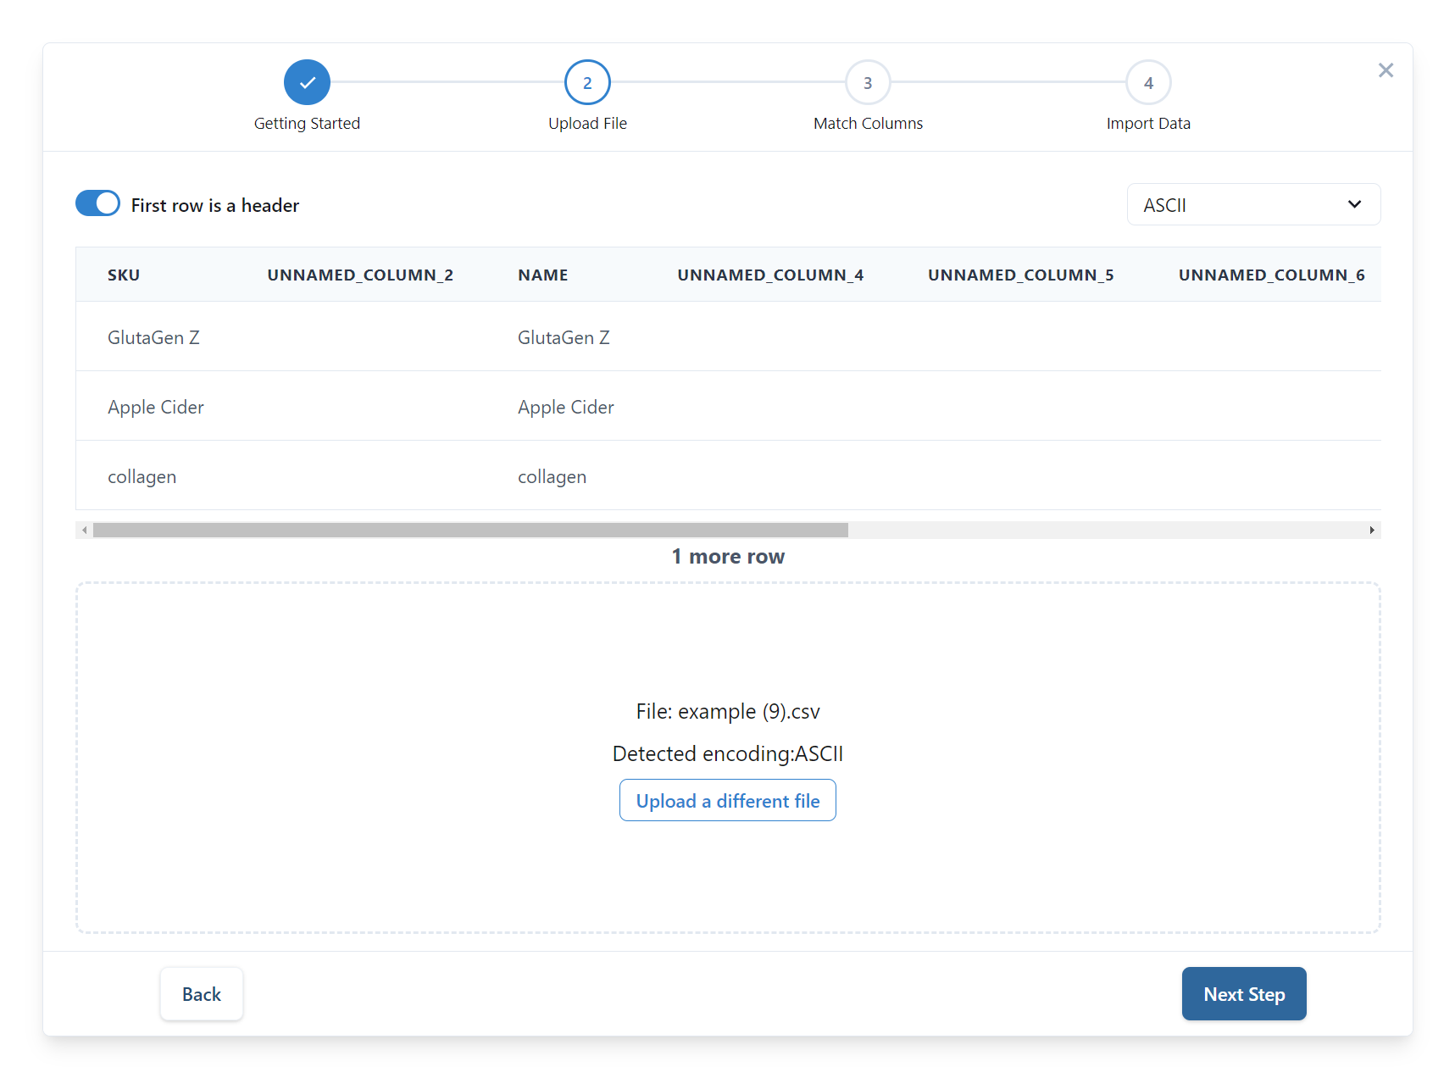1455x1078 pixels.
Task: Open the ASCII encoding dropdown
Action: [x=1253, y=204]
